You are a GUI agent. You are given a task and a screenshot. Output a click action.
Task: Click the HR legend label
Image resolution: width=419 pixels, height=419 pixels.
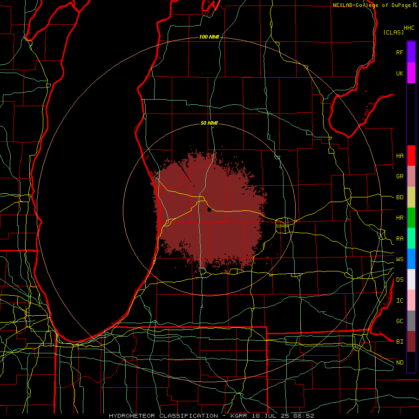pos(399,218)
